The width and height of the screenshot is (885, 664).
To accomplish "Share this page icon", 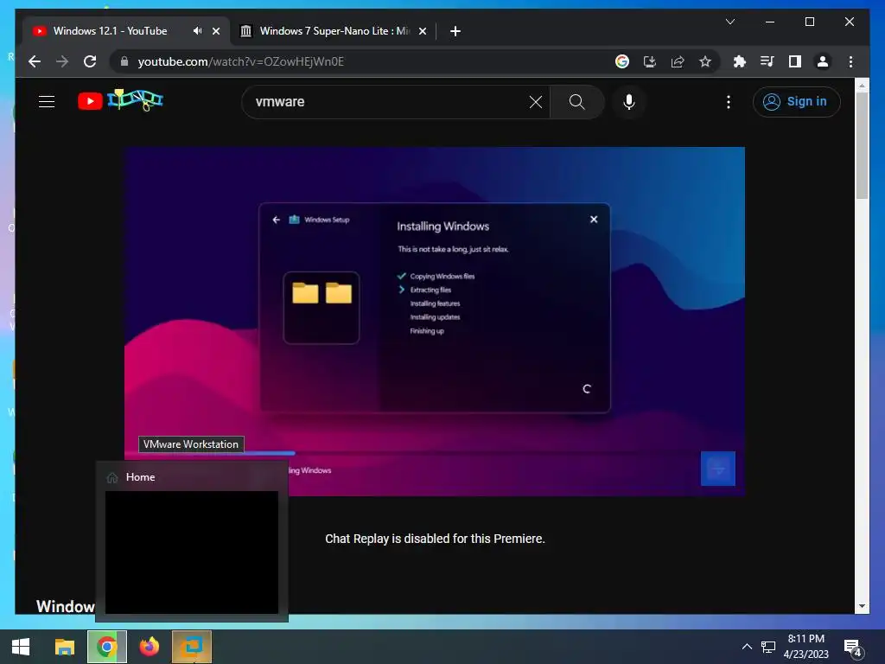I will (678, 61).
